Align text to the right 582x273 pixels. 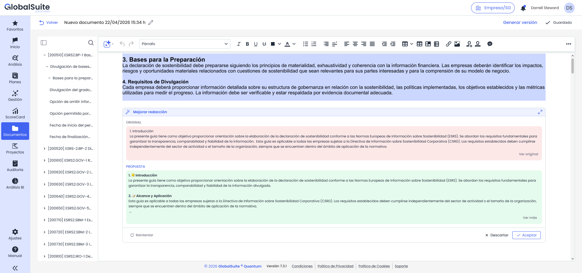364,44
